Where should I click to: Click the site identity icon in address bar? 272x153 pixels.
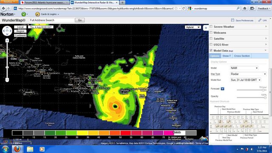pos(15,8)
